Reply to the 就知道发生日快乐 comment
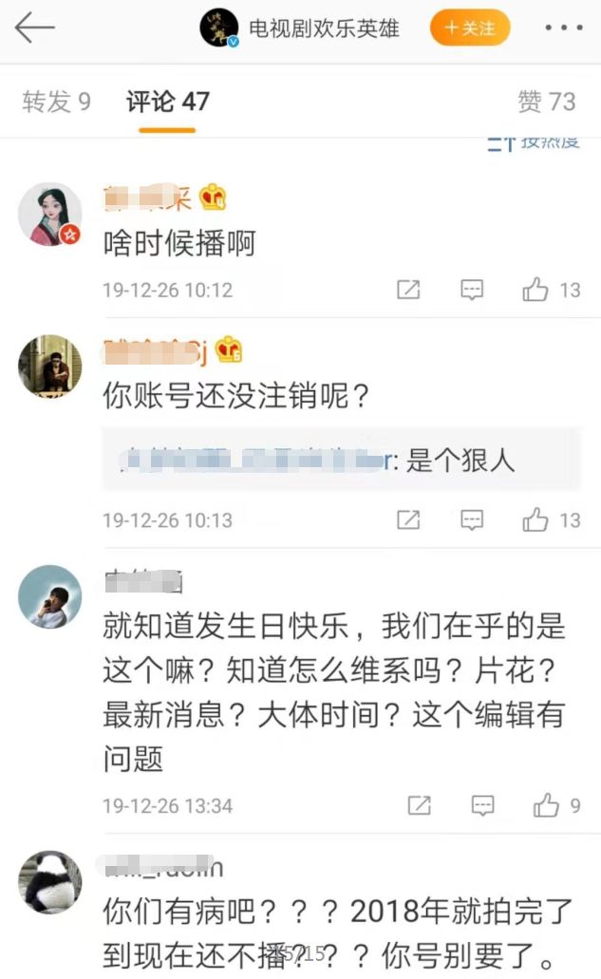This screenshot has height=979, width=601. pyautogui.click(x=482, y=806)
